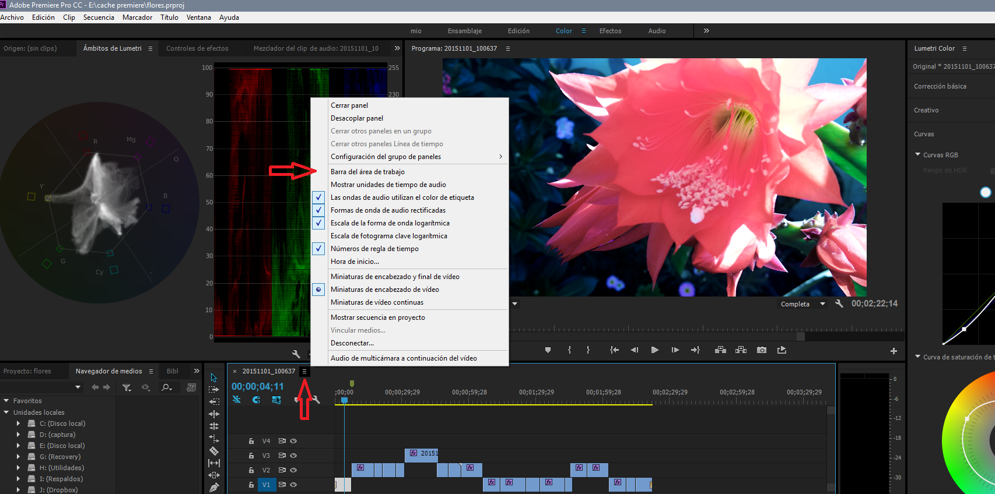995x494 pixels.
Task: Click the Lift button
Action: pos(720,350)
